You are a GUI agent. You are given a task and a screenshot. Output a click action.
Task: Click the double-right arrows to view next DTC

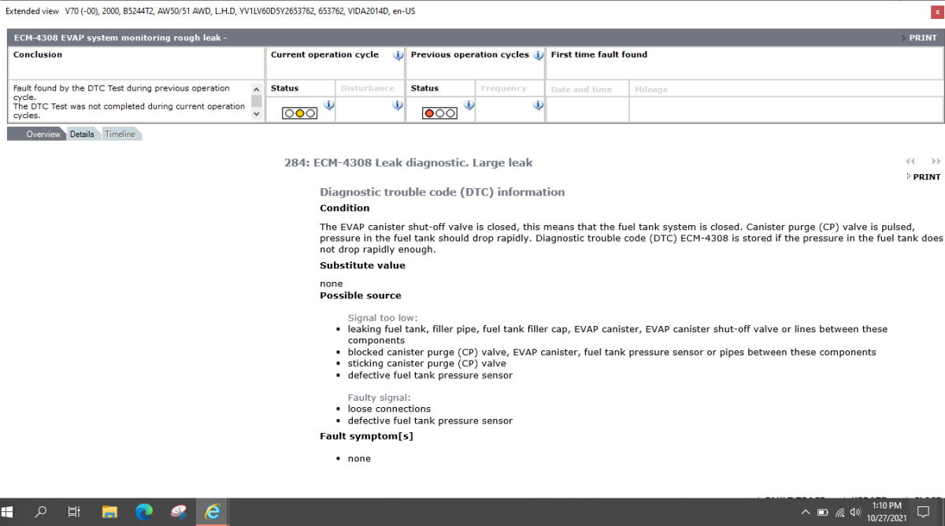point(936,161)
